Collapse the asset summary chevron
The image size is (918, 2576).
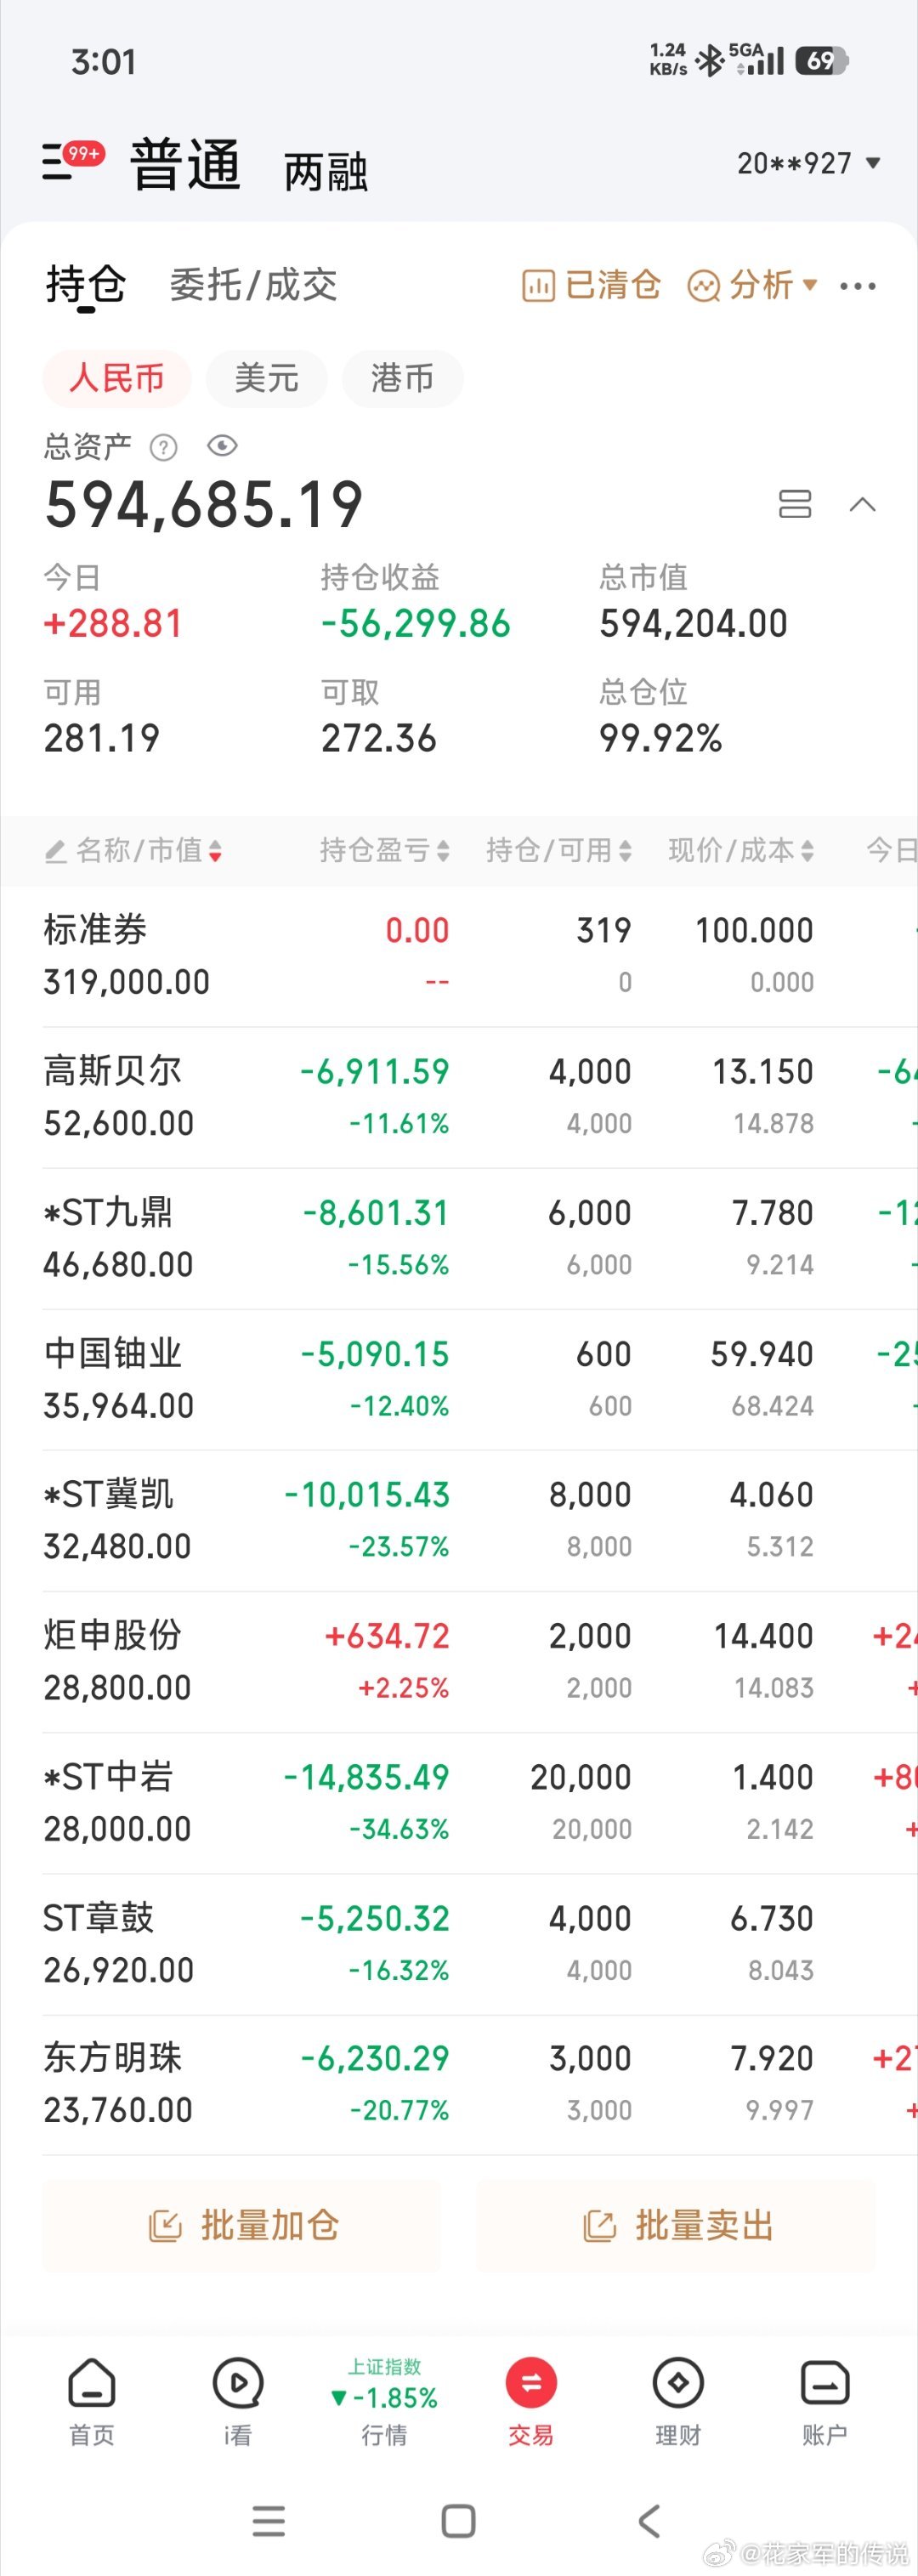863,504
